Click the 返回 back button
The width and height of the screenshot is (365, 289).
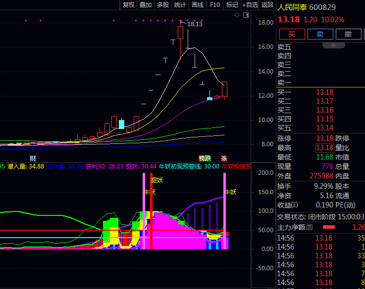(x=267, y=5)
